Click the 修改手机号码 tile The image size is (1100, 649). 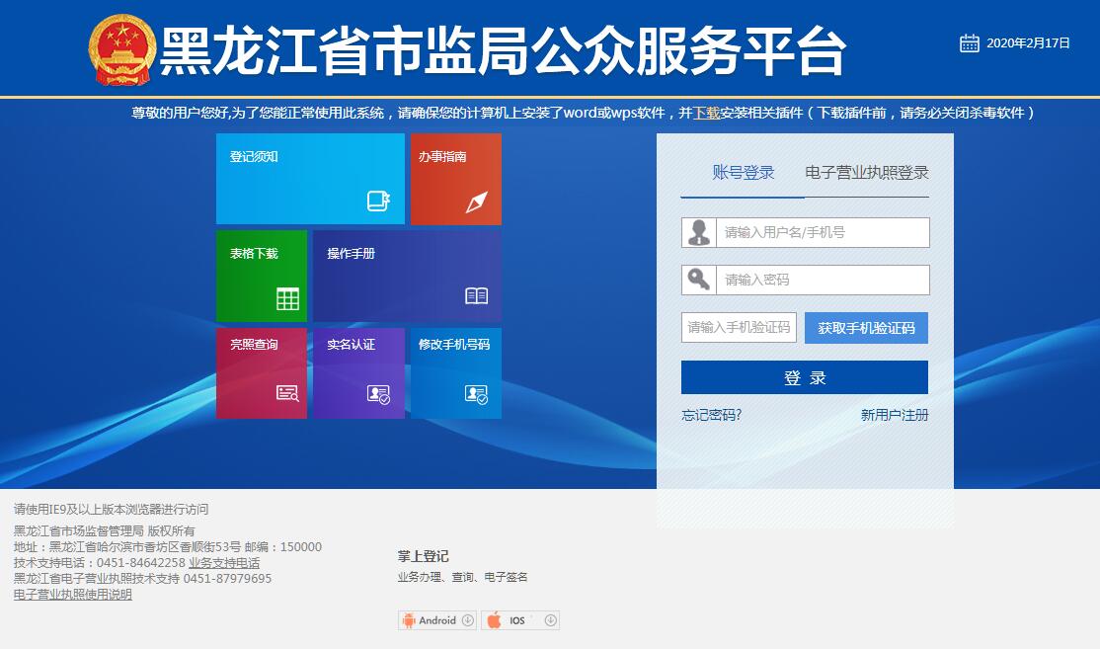tap(455, 372)
